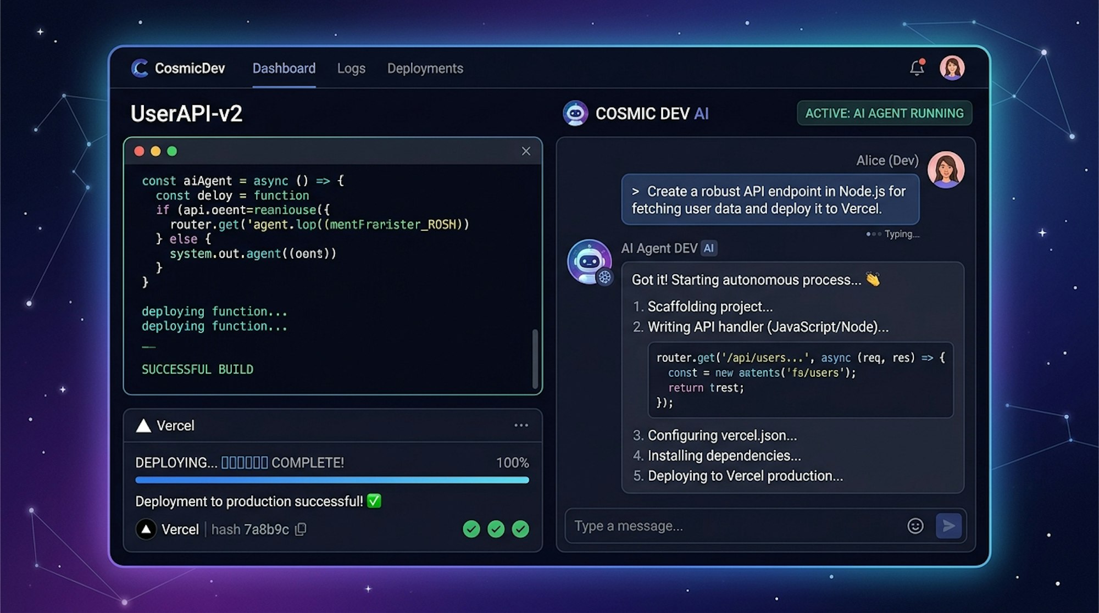Open the emoji picker in the message box
Viewport: 1099px width, 613px height.
(915, 526)
